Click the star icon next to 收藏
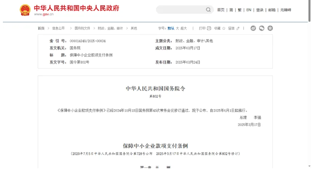 224,29
